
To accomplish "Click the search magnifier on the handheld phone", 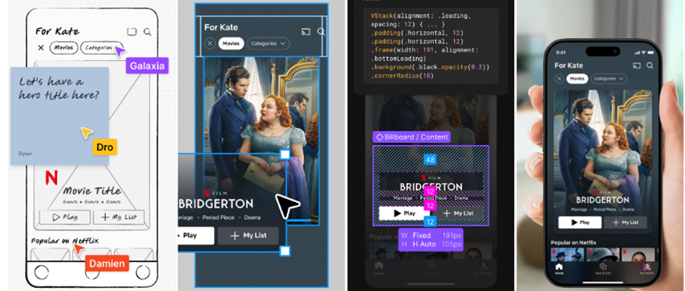I will tap(650, 65).
